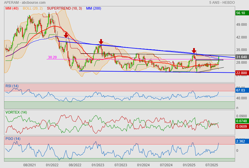
Task: Click the red down arrow at the 01/2023 peak
Action: [x=101, y=42]
